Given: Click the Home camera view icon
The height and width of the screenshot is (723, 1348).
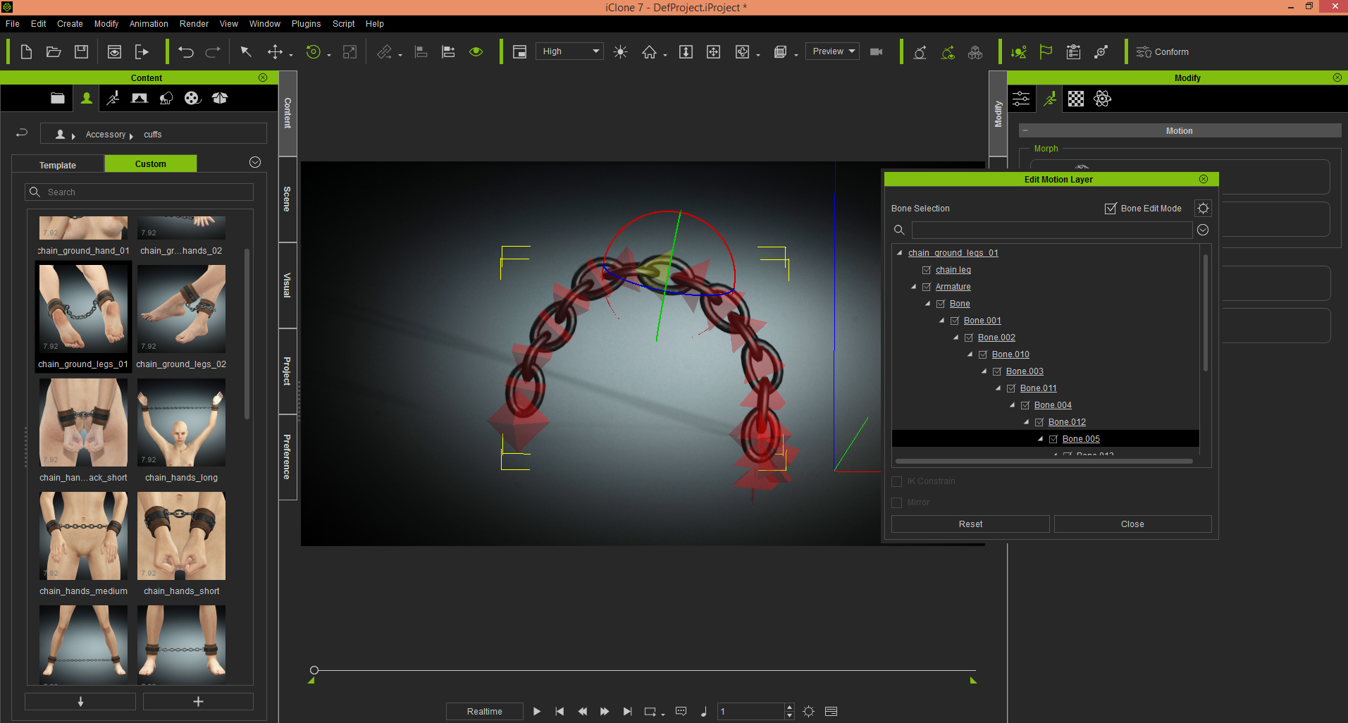Looking at the screenshot, I should [x=649, y=51].
